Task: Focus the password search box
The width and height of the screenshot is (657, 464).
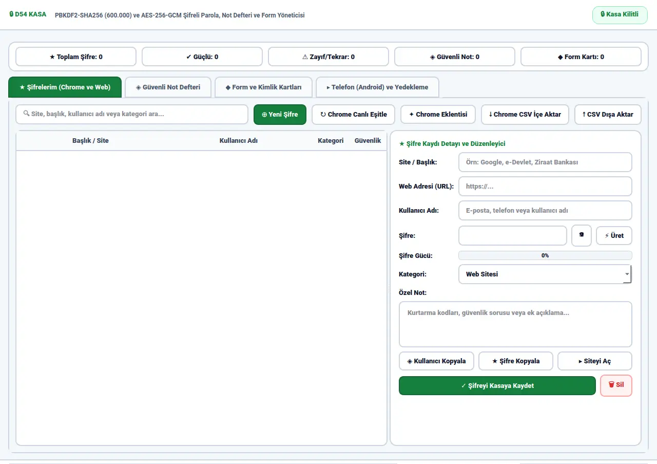Action: (x=132, y=115)
